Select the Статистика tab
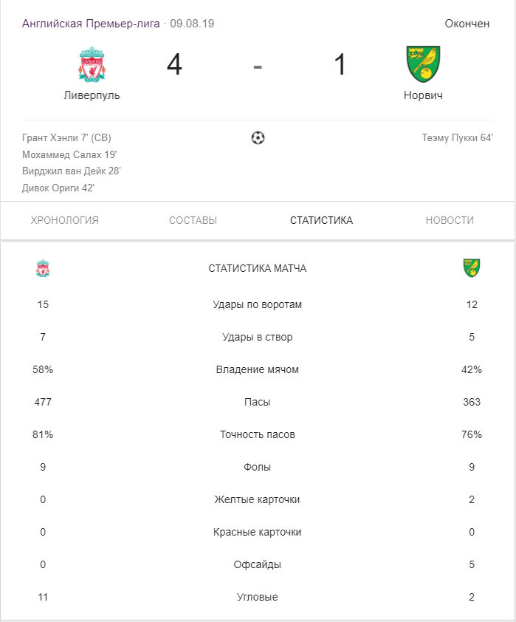 321,220
